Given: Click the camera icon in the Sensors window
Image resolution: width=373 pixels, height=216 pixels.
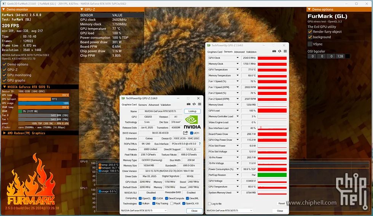Looking at the screenshot, I should pos(274,51).
